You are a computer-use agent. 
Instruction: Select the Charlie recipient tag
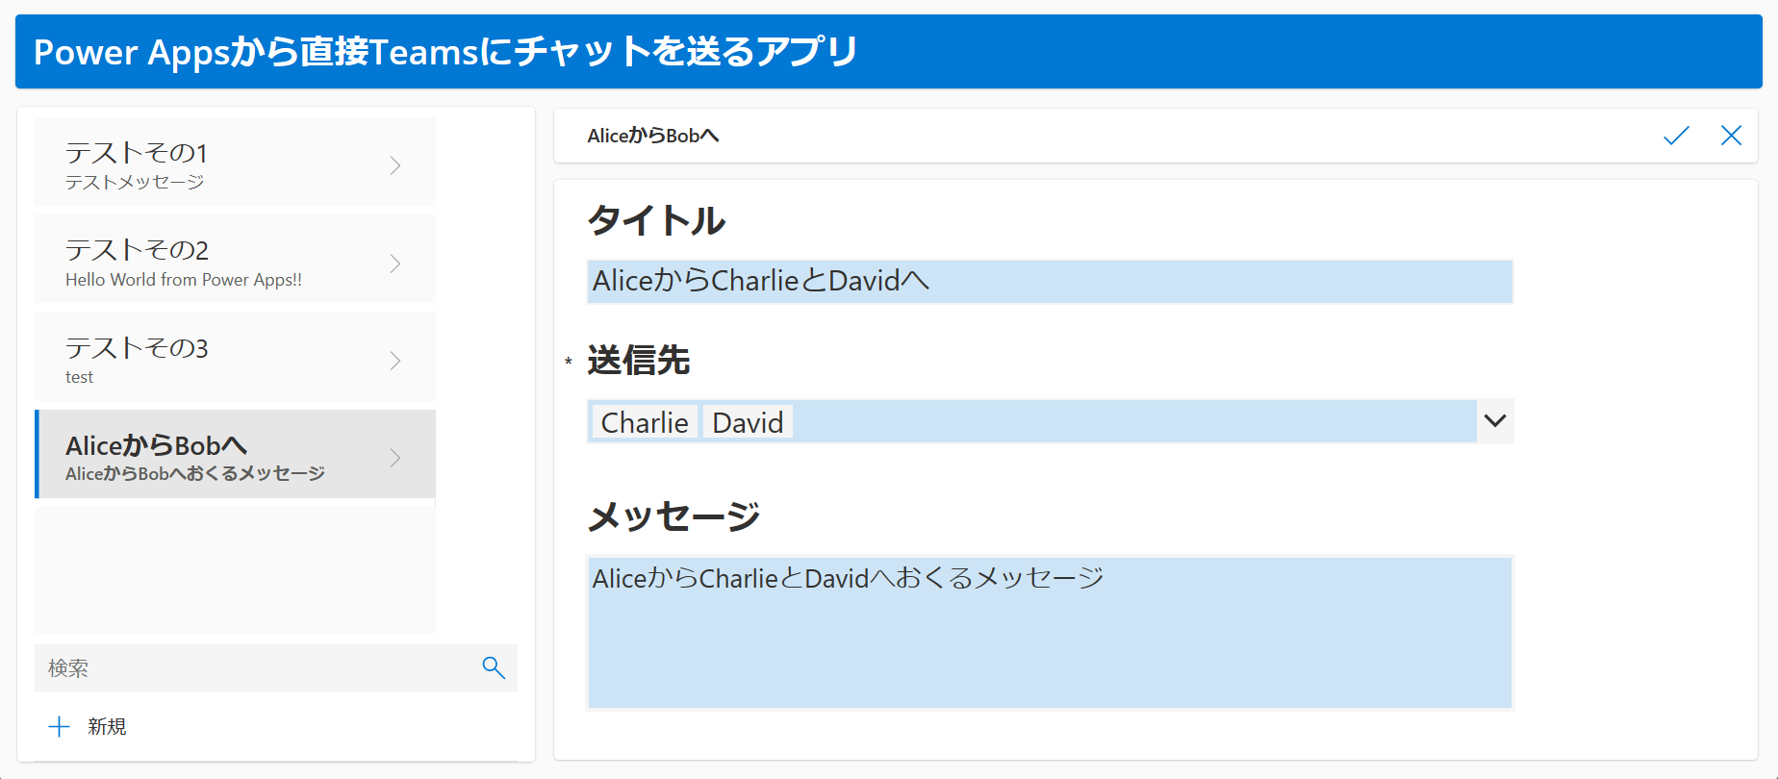(x=645, y=422)
